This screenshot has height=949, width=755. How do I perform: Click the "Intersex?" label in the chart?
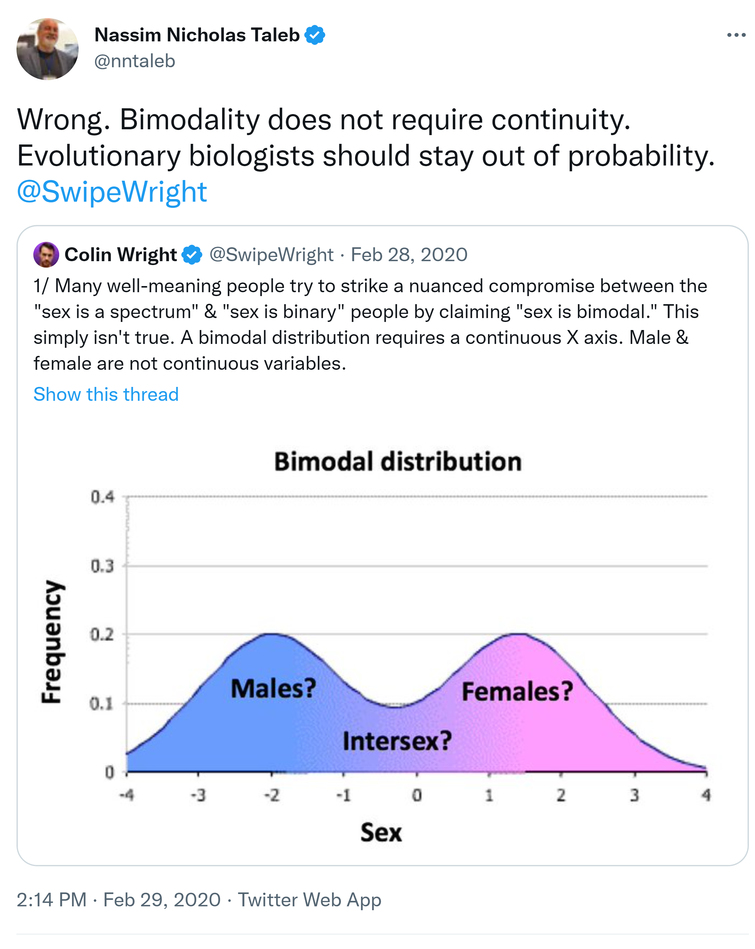(397, 741)
